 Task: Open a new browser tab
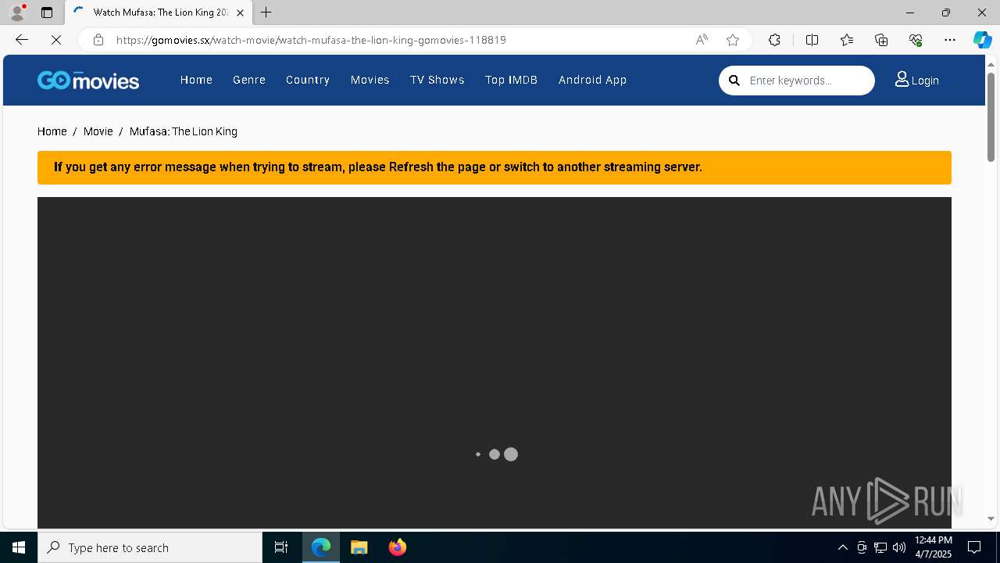click(266, 13)
